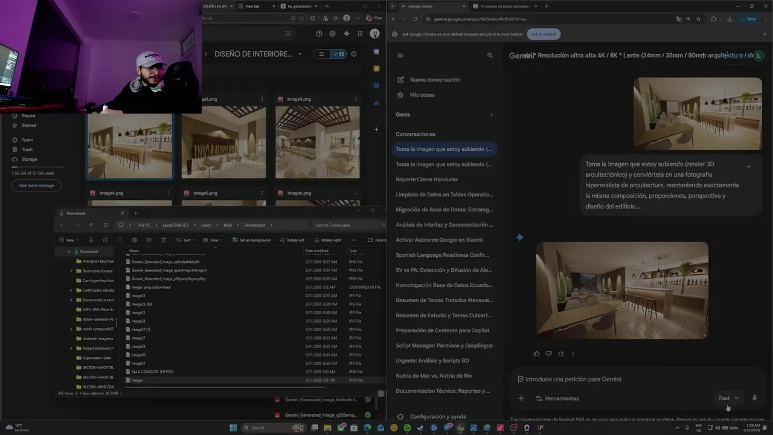The image size is (773, 435).
Task: Click the Cut scissors icon in Explorer
Action: (91, 240)
